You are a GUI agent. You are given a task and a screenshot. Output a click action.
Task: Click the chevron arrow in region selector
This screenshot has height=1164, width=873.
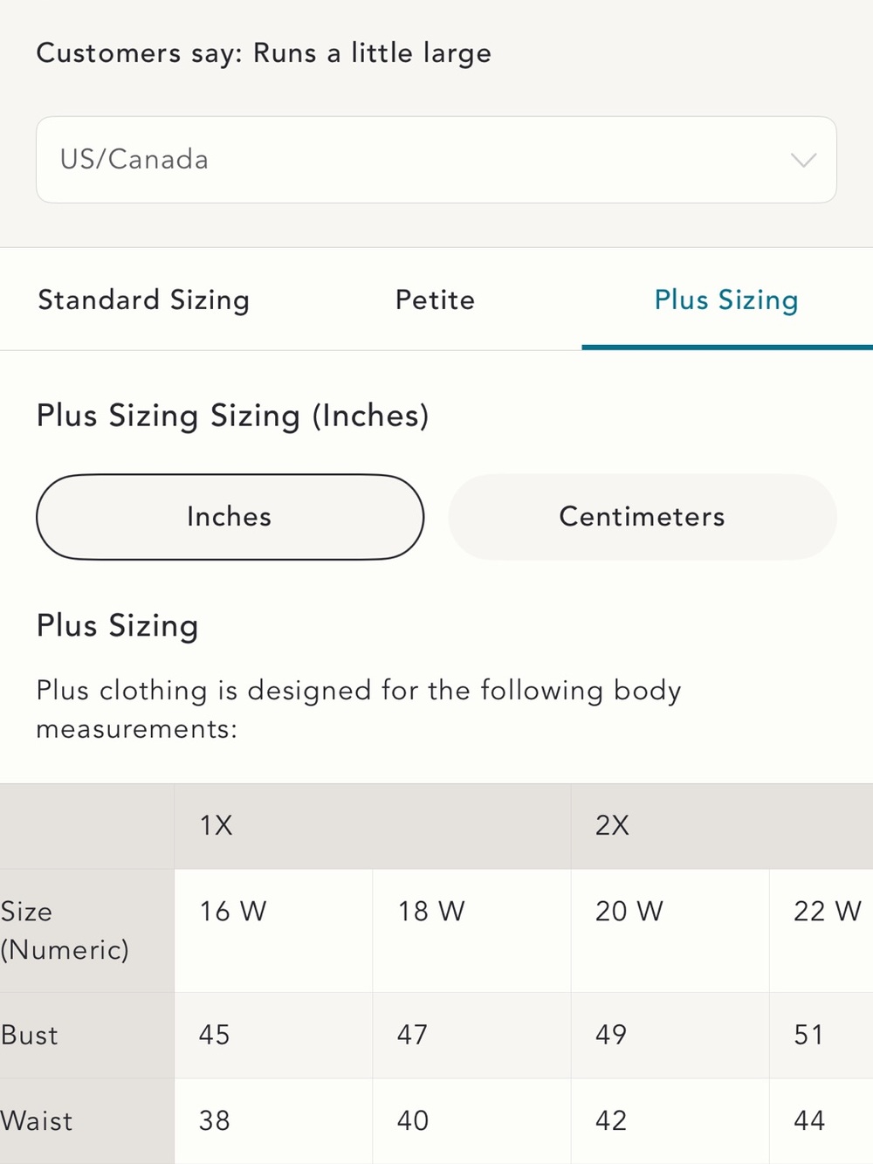(803, 160)
